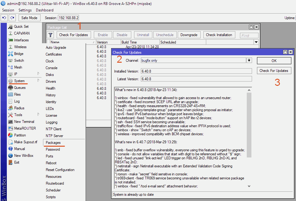Expand the Channel dropdown arrow
The image size is (296, 201).
click(249, 61)
